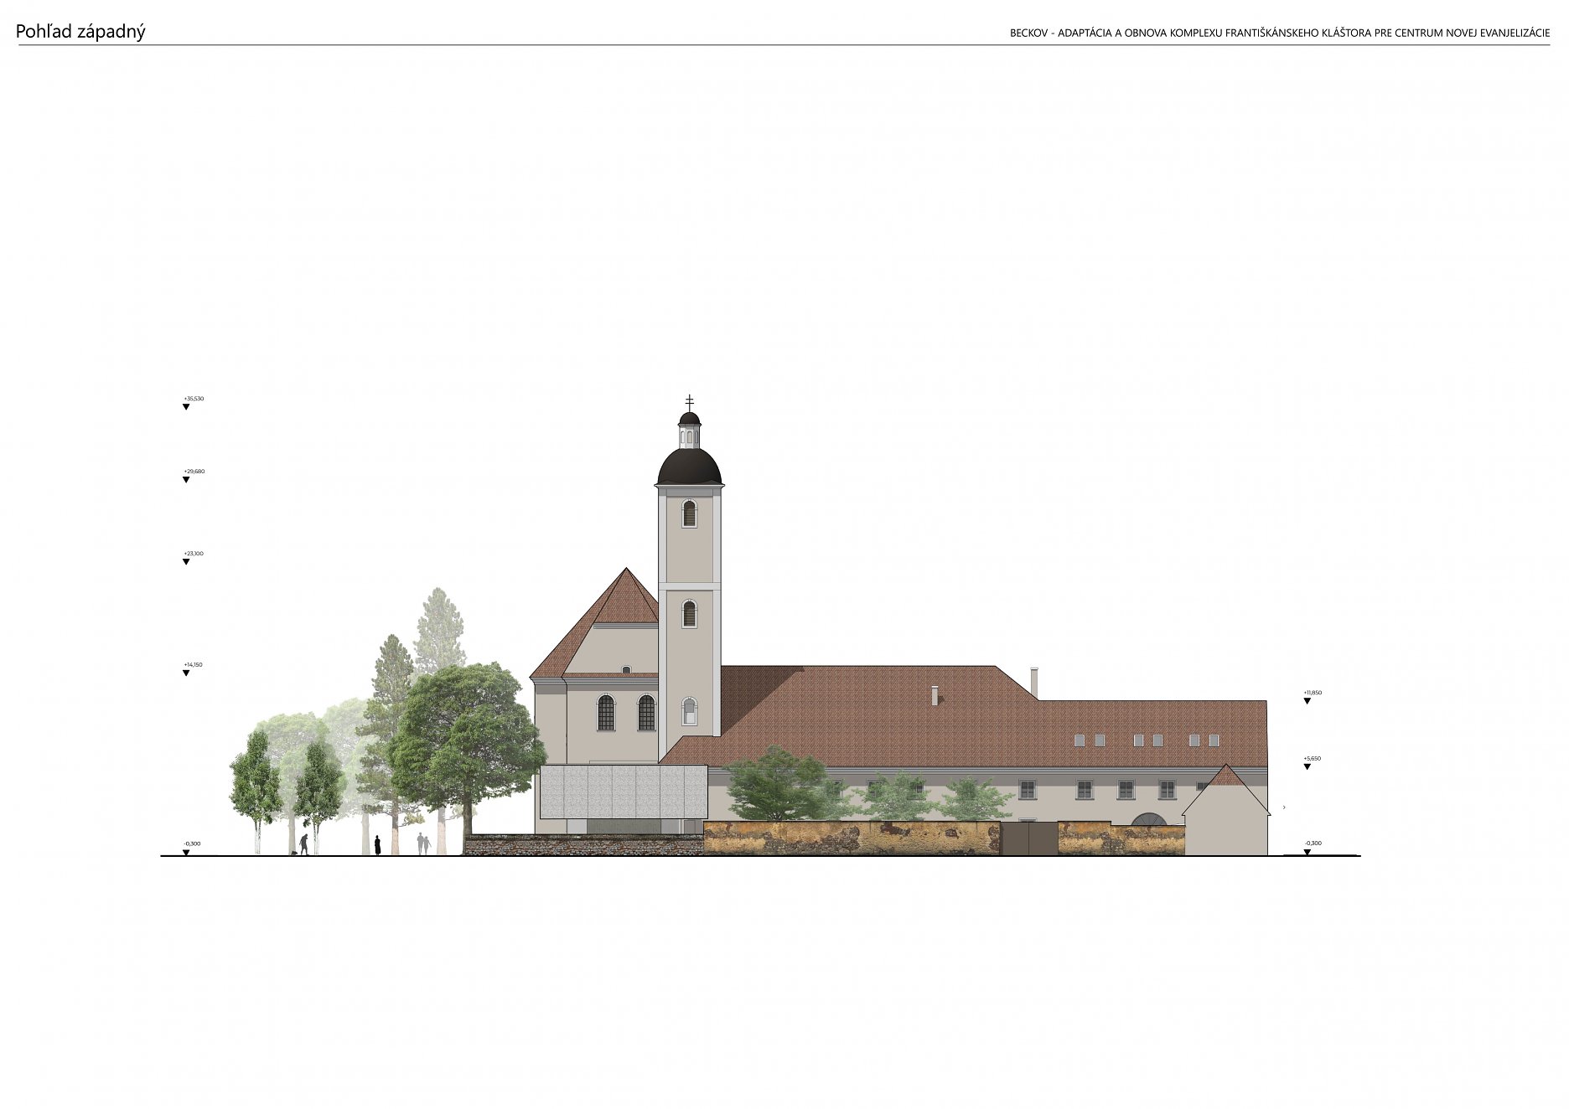Select the +14,150 elevation marker
This screenshot has width=1569, height=1109.
click(186, 673)
